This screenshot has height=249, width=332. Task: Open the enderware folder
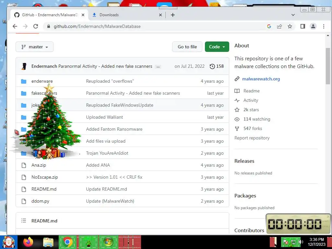[x=42, y=81]
